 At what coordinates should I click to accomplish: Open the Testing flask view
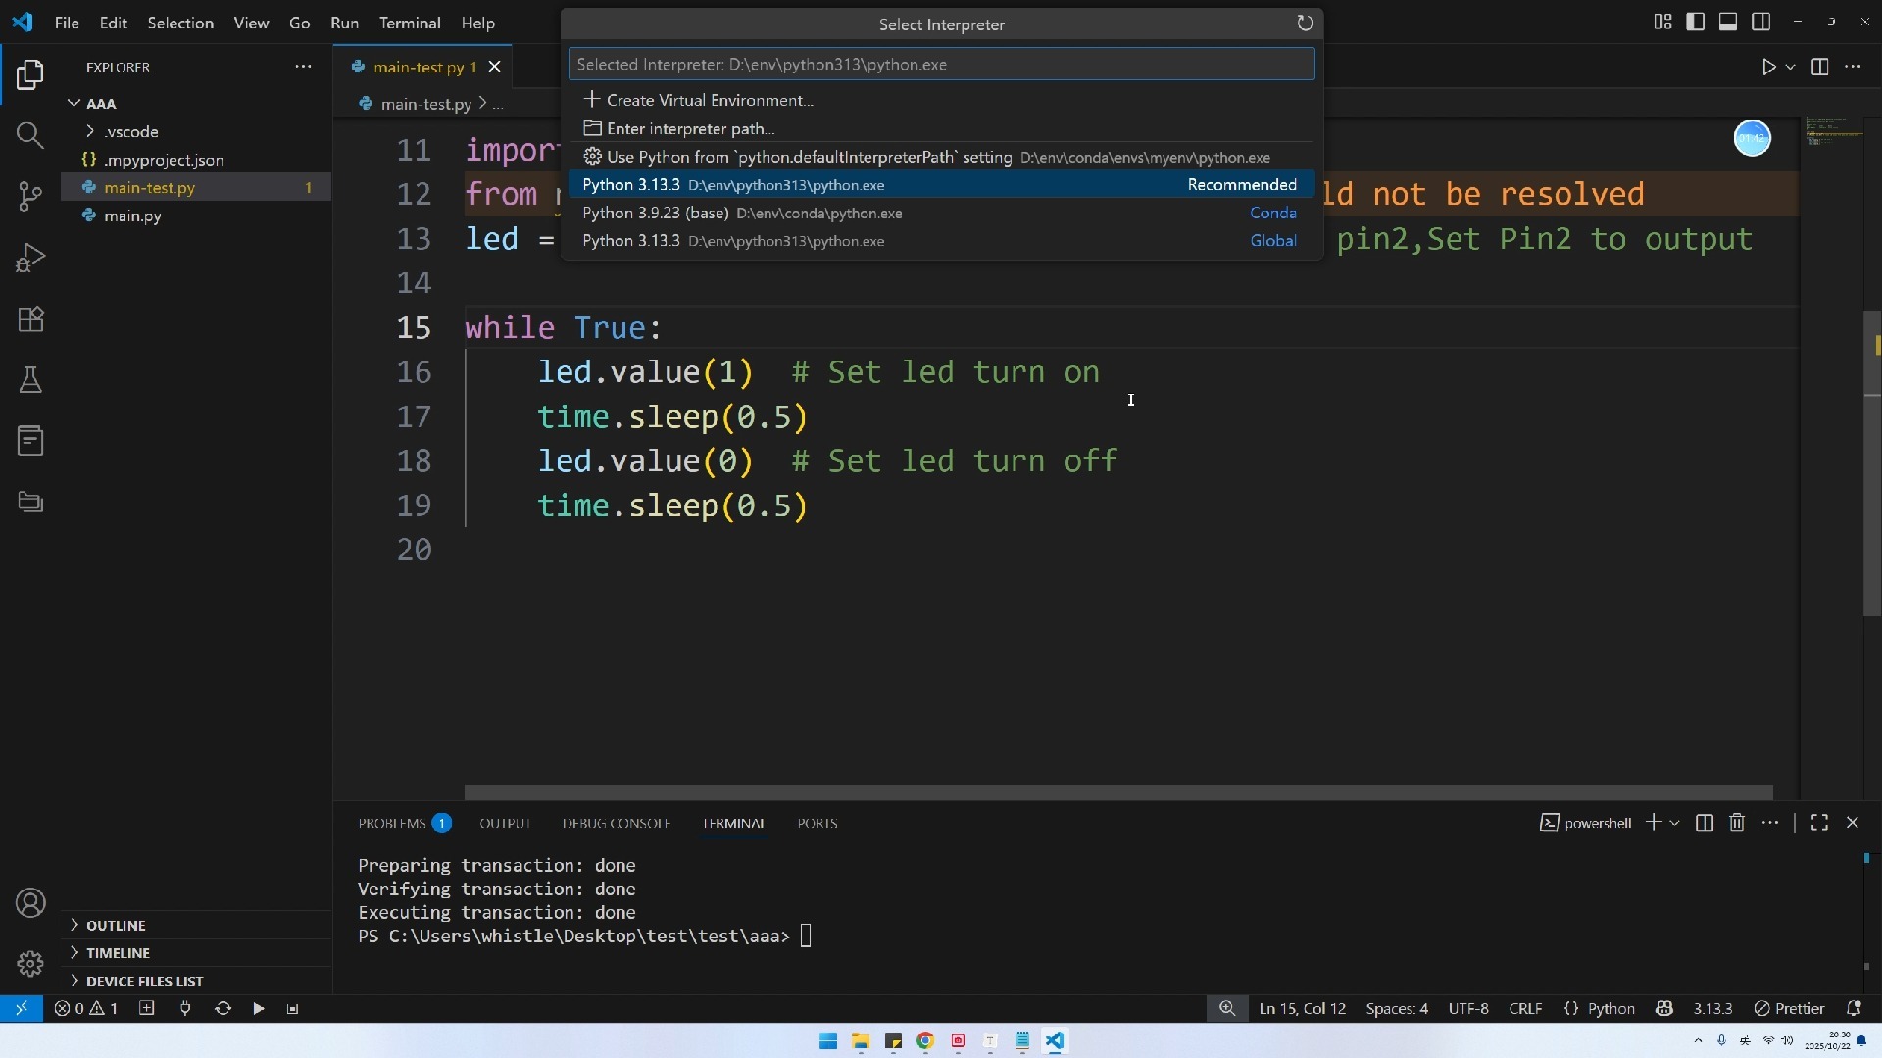click(x=30, y=380)
